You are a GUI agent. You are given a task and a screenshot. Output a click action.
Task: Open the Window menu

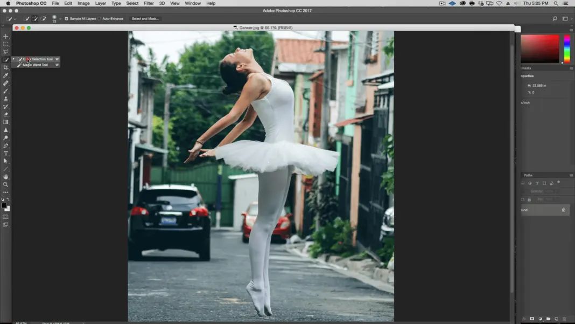coord(193,3)
